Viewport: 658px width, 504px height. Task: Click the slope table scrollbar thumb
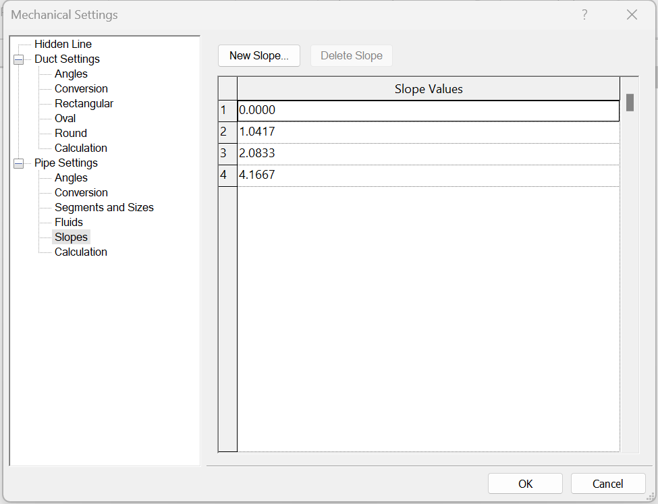630,103
